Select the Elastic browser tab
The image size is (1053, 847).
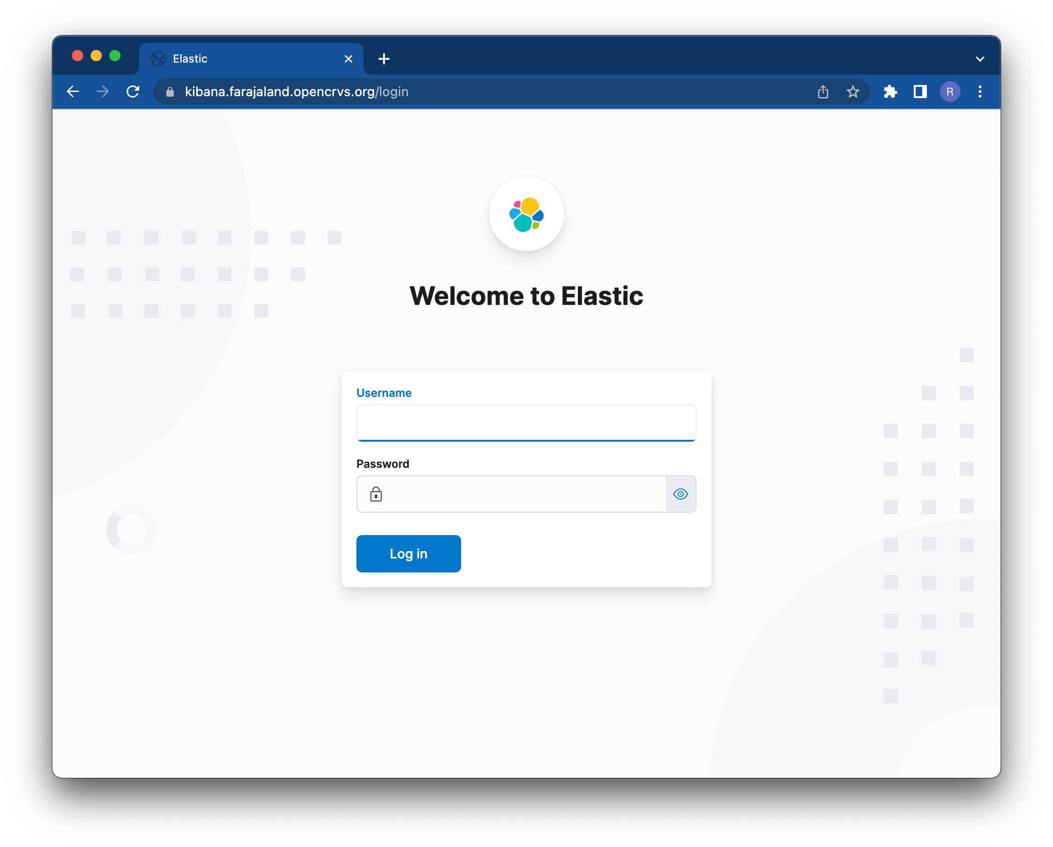[244, 59]
